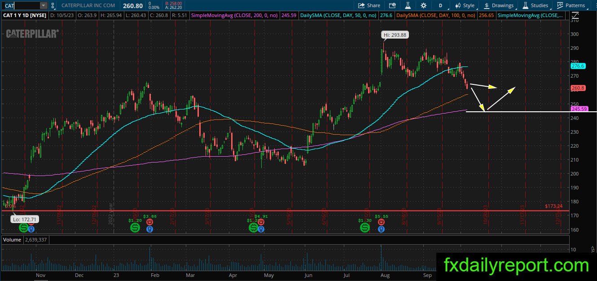Screen dimensions: 597x281
Task: Click the blue lightbulb icon below $3.86
Action: (x=149, y=229)
